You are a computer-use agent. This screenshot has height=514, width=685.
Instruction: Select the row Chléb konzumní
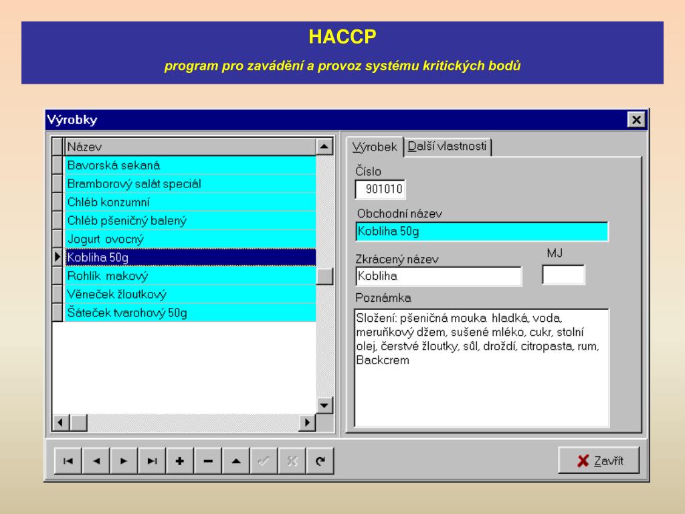[190, 202]
